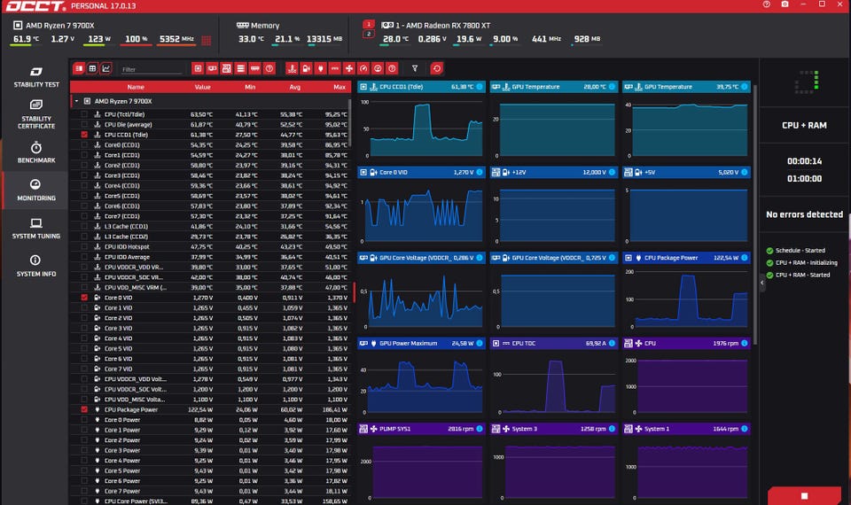Click the info dot on CPU TDC graph
This screenshot has width=851, height=505.
[613, 344]
